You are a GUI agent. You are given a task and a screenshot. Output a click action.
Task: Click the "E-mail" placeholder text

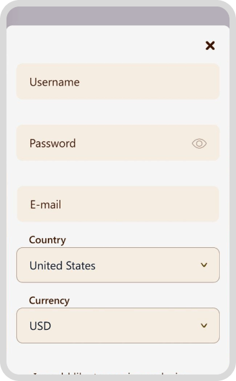(45, 204)
